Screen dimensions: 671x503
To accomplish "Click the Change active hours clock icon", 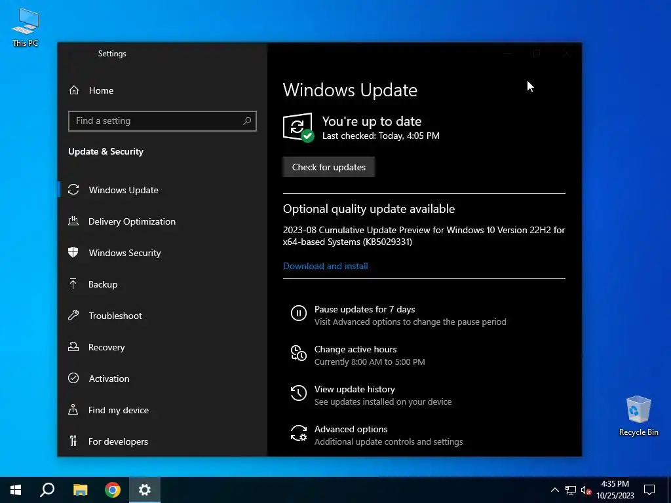I will click(x=299, y=353).
